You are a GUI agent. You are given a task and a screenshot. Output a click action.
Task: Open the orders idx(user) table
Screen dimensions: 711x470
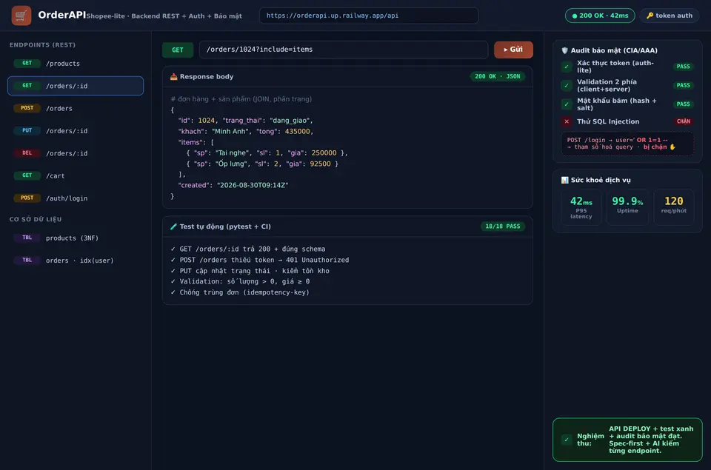click(76, 260)
